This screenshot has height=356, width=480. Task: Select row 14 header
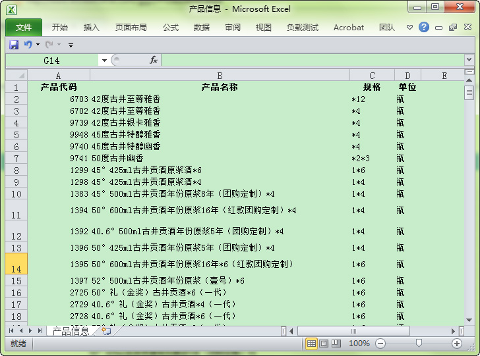click(16, 264)
